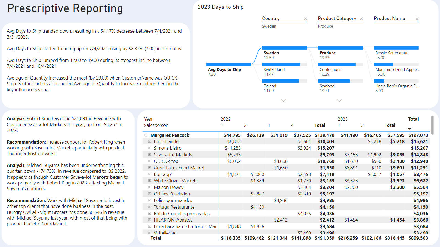Select the Rössle Sauerkraut product node
The image size is (440, 247).
(396, 53)
